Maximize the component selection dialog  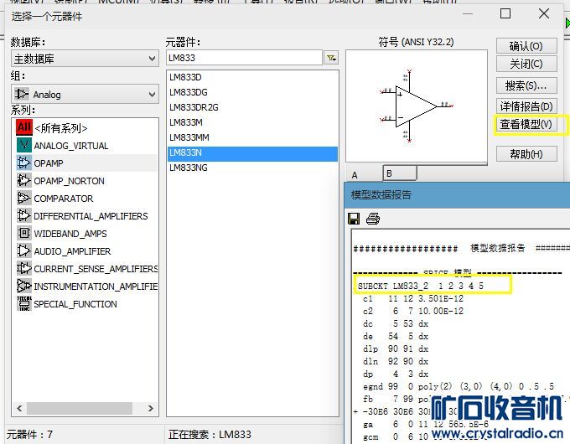[x=505, y=13]
